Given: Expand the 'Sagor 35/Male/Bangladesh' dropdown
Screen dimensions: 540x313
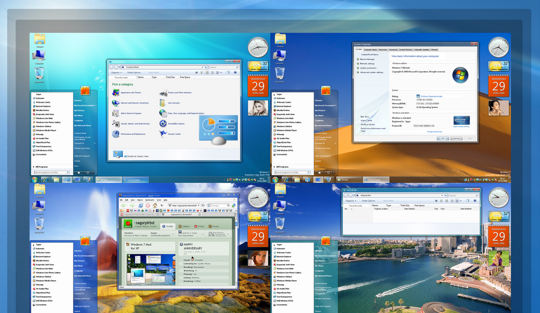Looking at the screenshot, I should [172, 234].
